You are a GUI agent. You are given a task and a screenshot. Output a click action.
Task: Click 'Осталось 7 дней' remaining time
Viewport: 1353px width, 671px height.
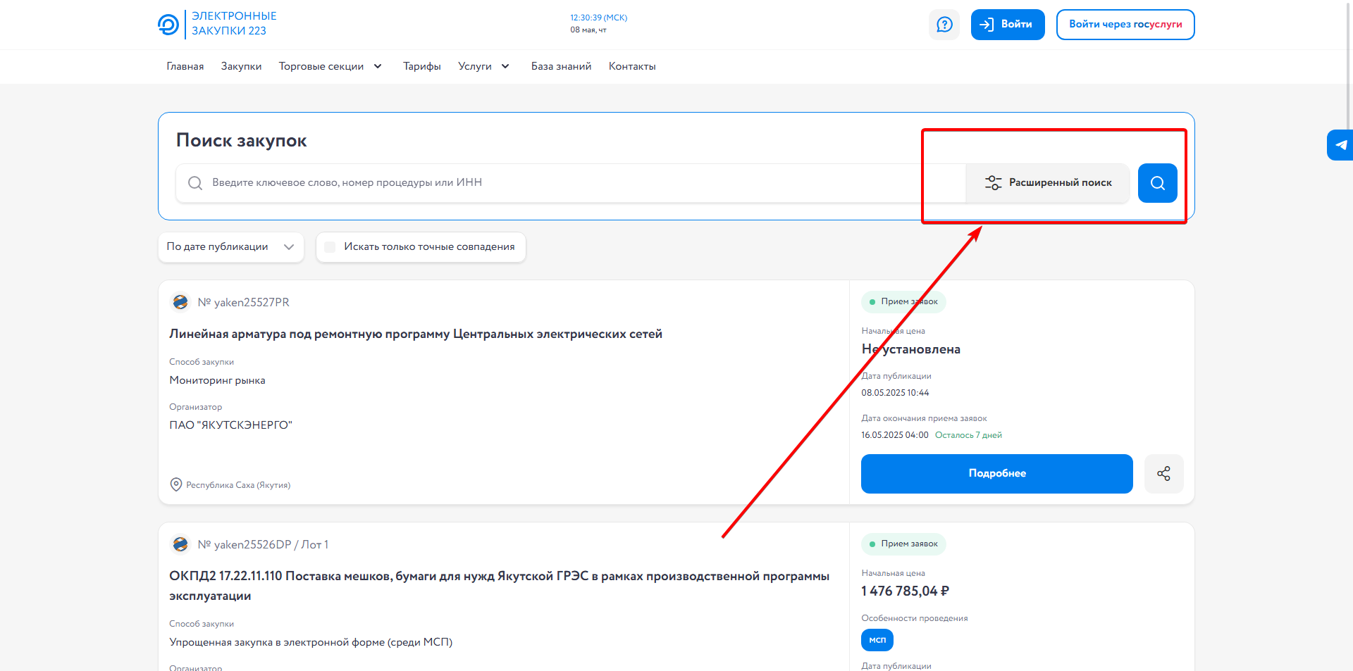[x=968, y=435]
